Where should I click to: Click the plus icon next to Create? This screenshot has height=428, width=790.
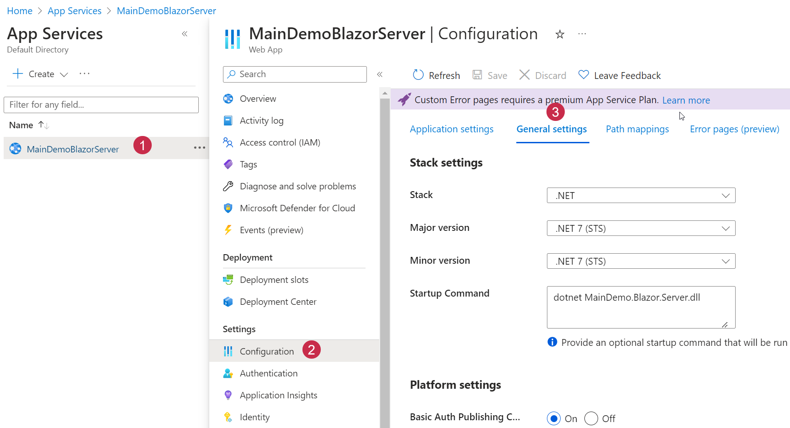pos(18,73)
